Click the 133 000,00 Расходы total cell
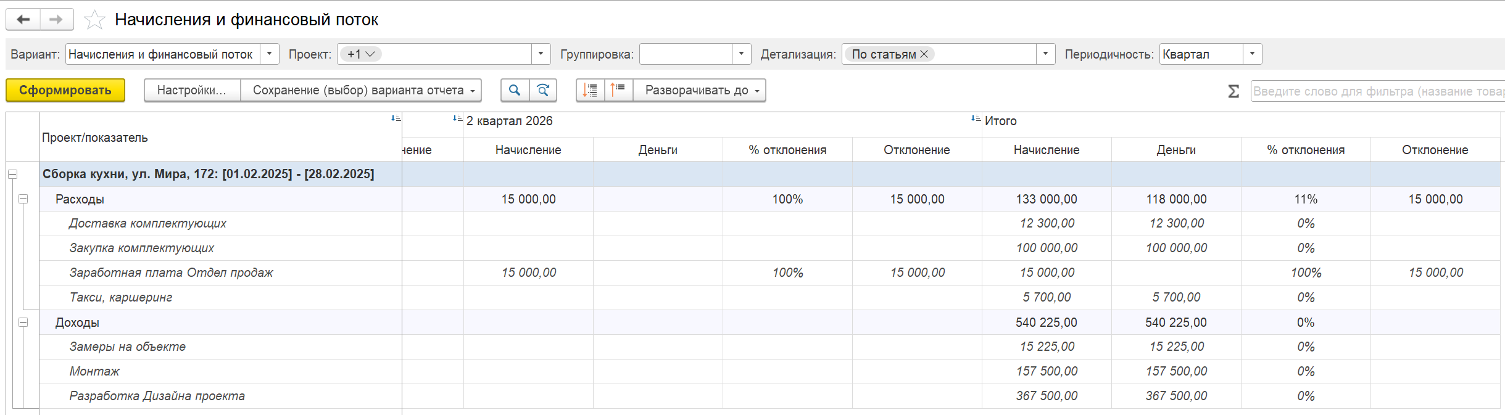1505x415 pixels. pos(1047,199)
